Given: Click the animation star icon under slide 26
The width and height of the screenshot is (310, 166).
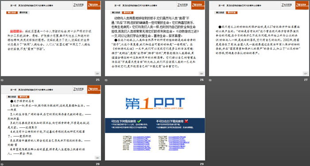Looking at the screenshot, I should 106,80.
